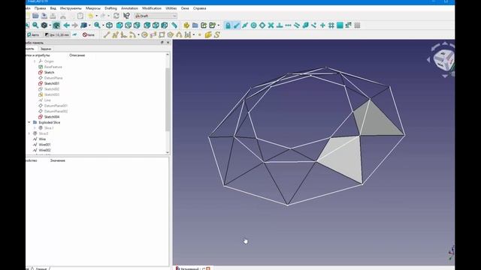Select the Arc tool
Screen dimensions: 481x270
[x=132, y=34]
